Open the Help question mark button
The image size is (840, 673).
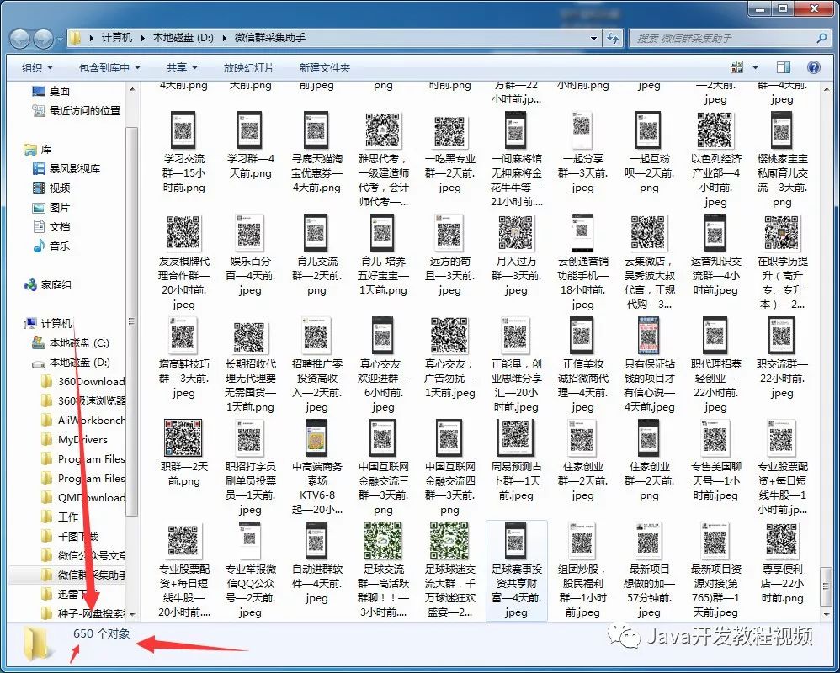813,67
